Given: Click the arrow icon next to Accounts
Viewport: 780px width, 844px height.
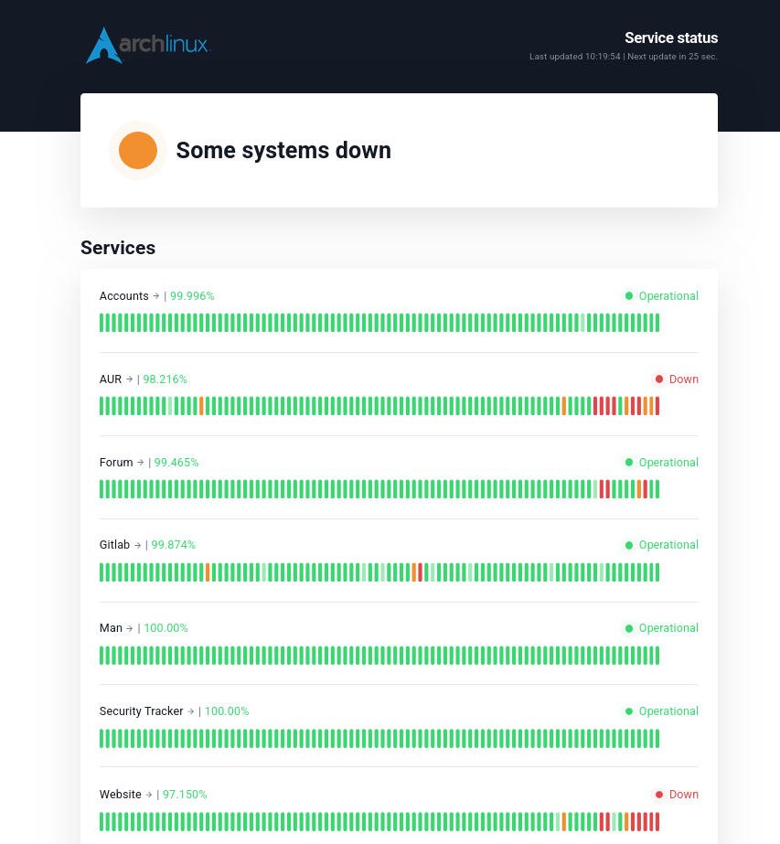Looking at the screenshot, I should coord(156,296).
